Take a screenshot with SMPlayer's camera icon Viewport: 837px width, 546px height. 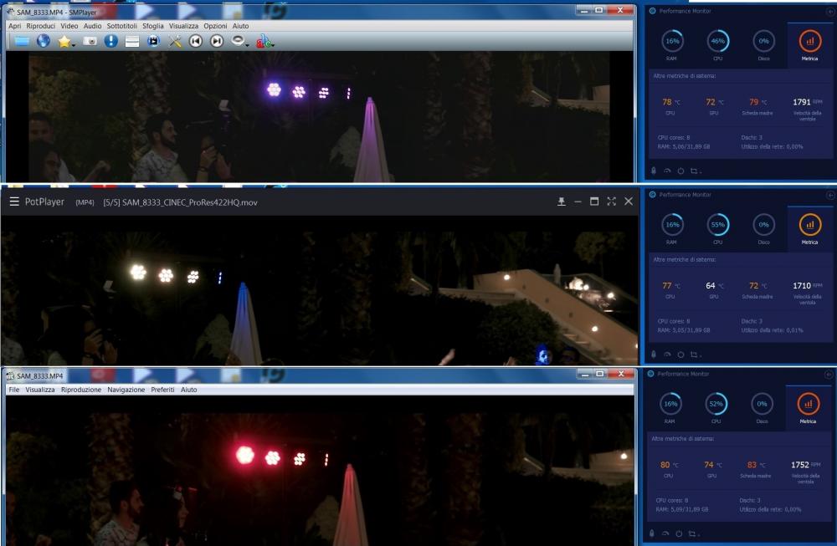pos(90,41)
